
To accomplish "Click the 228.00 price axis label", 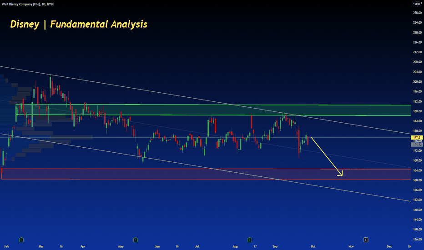I will coord(417,13).
